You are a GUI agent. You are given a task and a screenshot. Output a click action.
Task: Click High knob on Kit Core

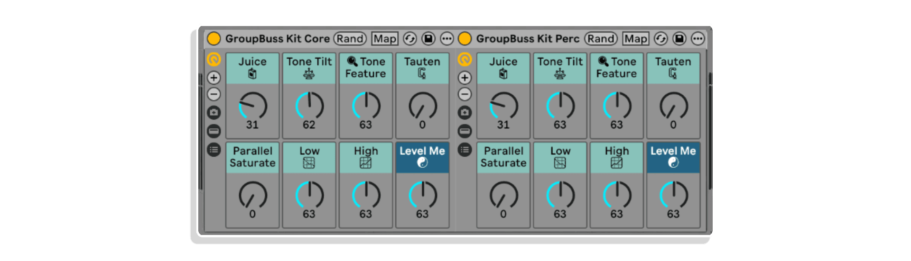(366, 195)
